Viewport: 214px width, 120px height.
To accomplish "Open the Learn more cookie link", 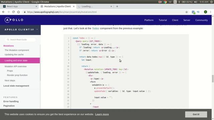I will tap(102, 114).
